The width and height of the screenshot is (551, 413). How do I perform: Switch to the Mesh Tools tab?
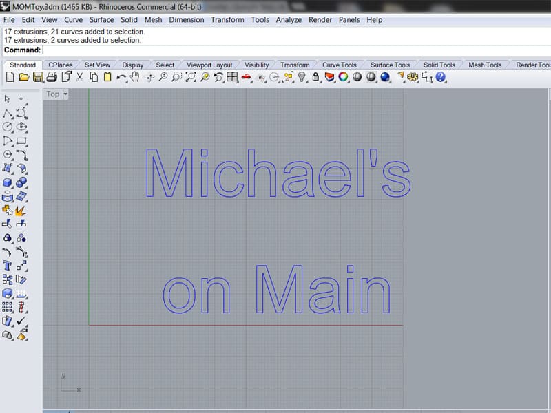(484, 64)
